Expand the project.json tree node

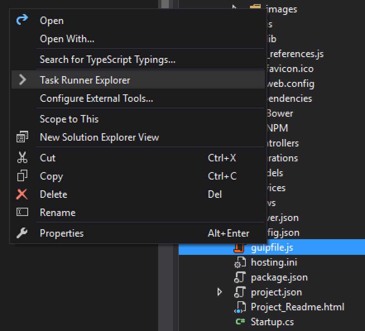pos(220,292)
